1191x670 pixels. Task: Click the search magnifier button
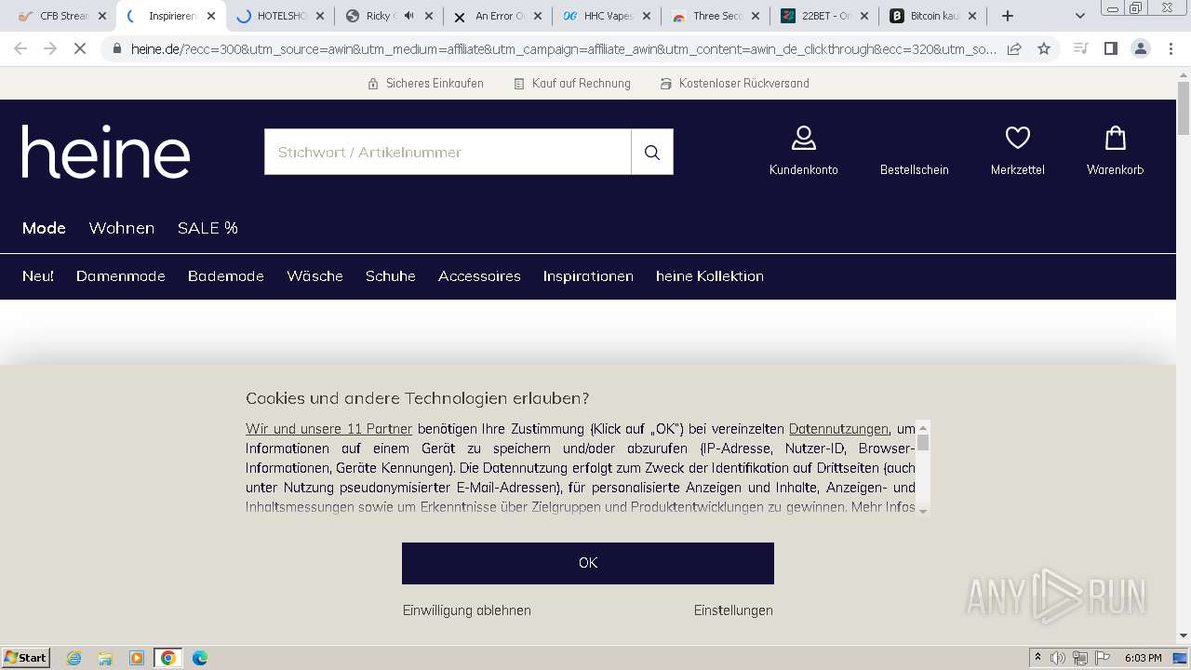(x=652, y=152)
